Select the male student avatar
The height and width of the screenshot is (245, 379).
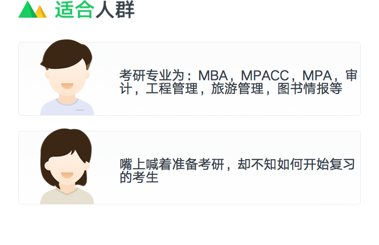coord(67,77)
